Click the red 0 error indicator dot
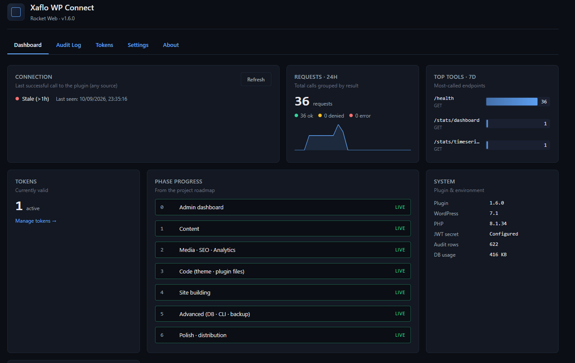The width and height of the screenshot is (575, 363). (351, 115)
